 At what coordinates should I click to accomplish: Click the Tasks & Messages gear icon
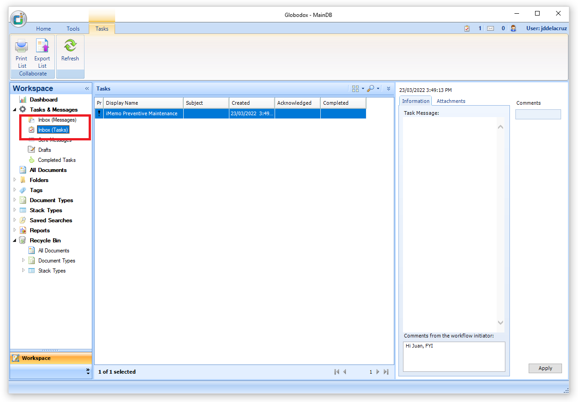[x=23, y=110]
